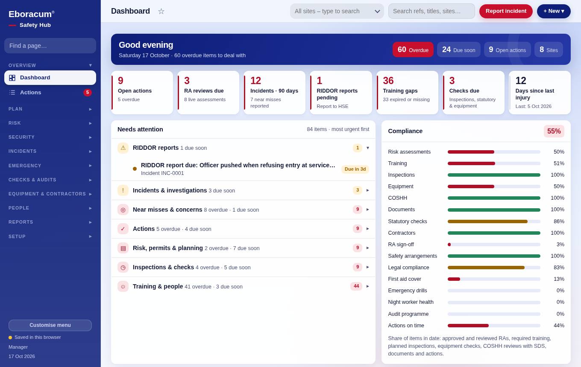Click the Statutory checks compliance progress bar
Viewport: 581px width, 367px height.
pyautogui.click(x=494, y=221)
